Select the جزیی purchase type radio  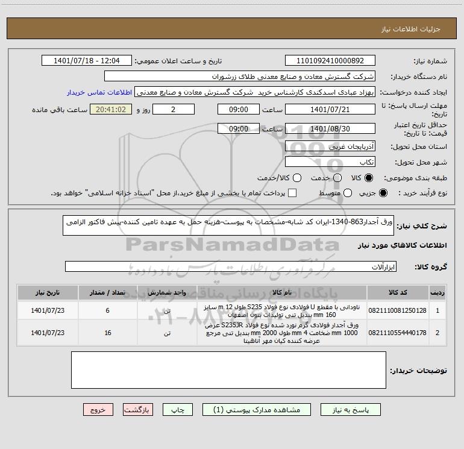383,193
